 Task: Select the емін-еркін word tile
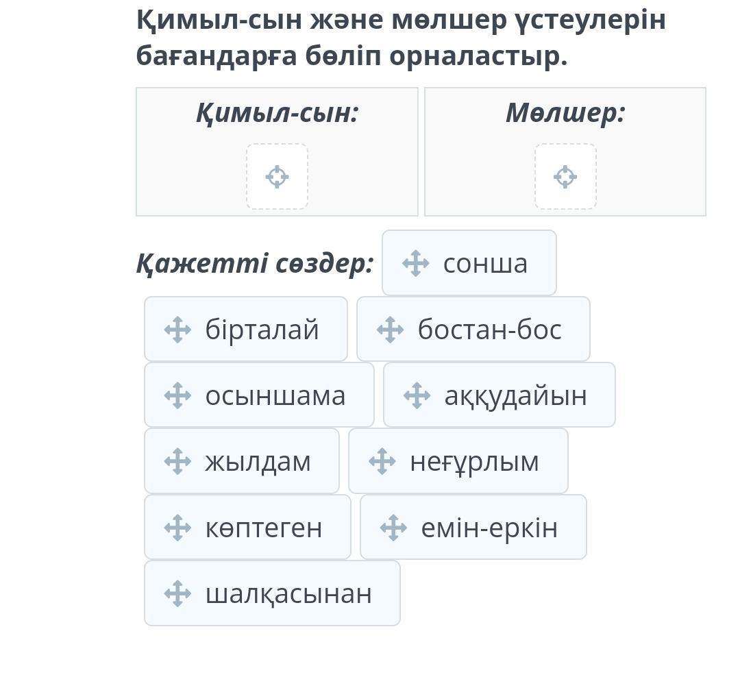tap(473, 527)
